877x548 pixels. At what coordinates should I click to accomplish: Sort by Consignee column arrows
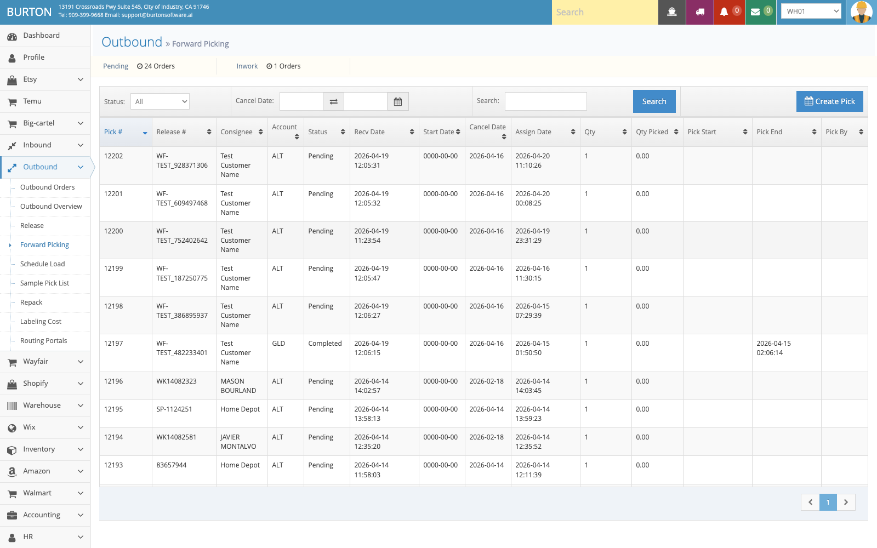[260, 132]
